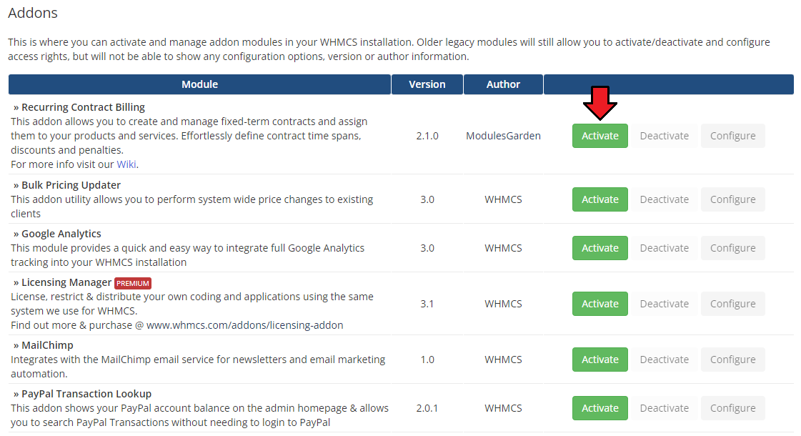Click ModulesGarden author name
The height and width of the screenshot is (436, 801).
(x=503, y=136)
